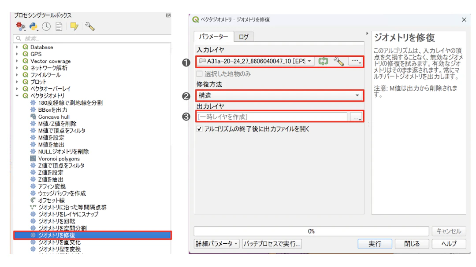
Task: Switch to the ログ tab
Action: pyautogui.click(x=244, y=37)
